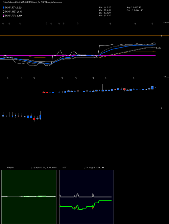Click the 'Pre C: 2.27' close value
Image resolution: width=169 pixels, height=224 pixels.
click(105, 16)
